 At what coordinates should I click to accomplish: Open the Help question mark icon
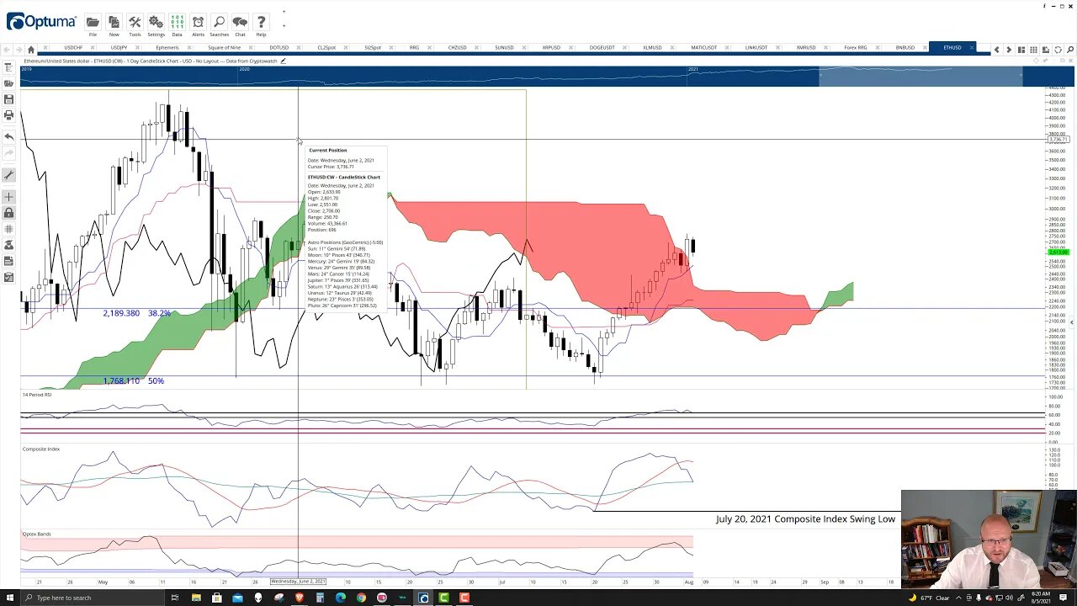pyautogui.click(x=261, y=22)
